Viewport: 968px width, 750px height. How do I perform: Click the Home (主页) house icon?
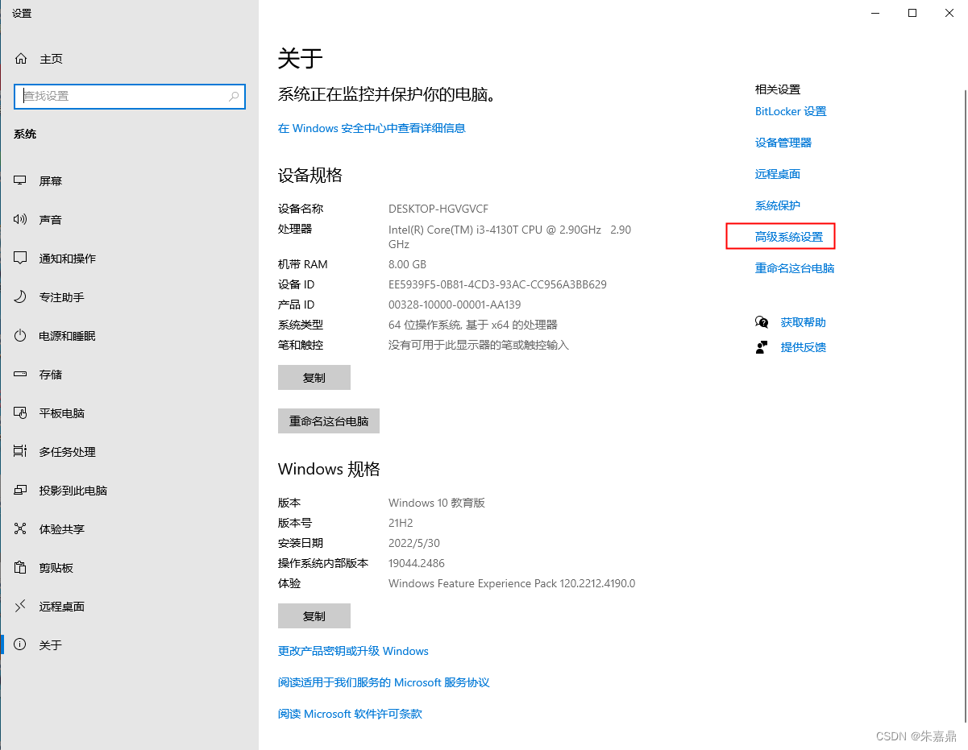(x=21, y=59)
